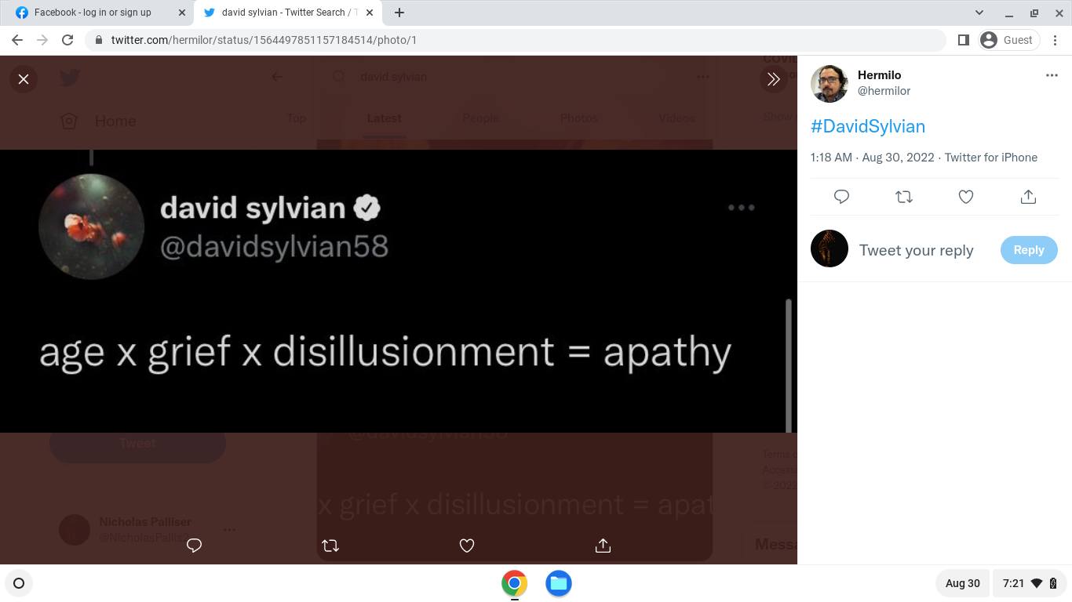This screenshot has height=602, width=1072.
Task: Open the Files app in the shelf
Action: tap(559, 583)
